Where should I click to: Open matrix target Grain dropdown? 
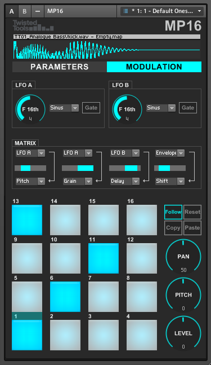click(78, 181)
